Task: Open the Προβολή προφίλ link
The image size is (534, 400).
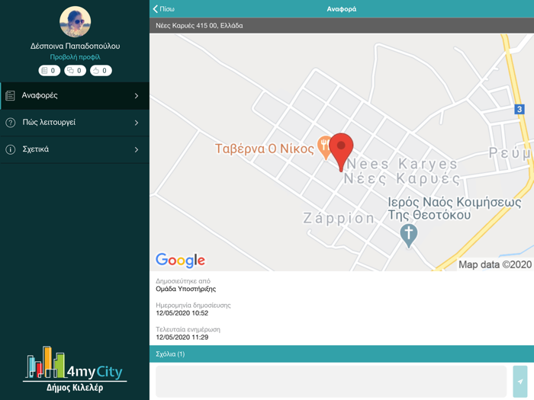Action: point(75,57)
